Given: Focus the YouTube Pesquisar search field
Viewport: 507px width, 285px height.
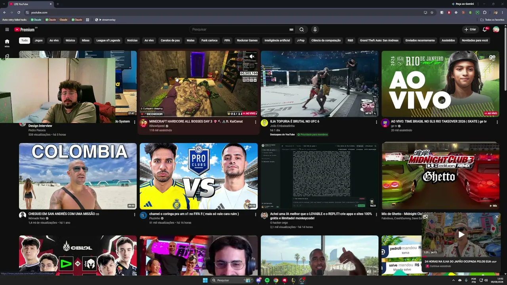Looking at the screenshot, I should click(x=239, y=29).
